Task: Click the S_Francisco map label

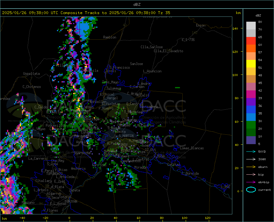Action: [120, 67]
